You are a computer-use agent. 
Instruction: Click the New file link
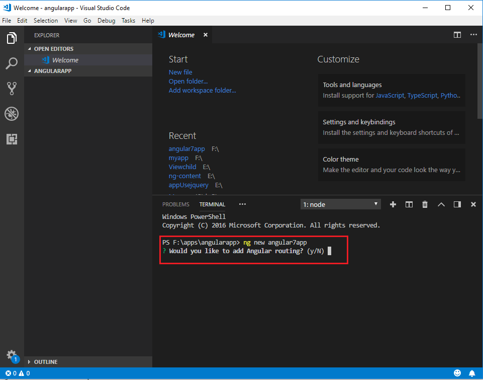180,72
